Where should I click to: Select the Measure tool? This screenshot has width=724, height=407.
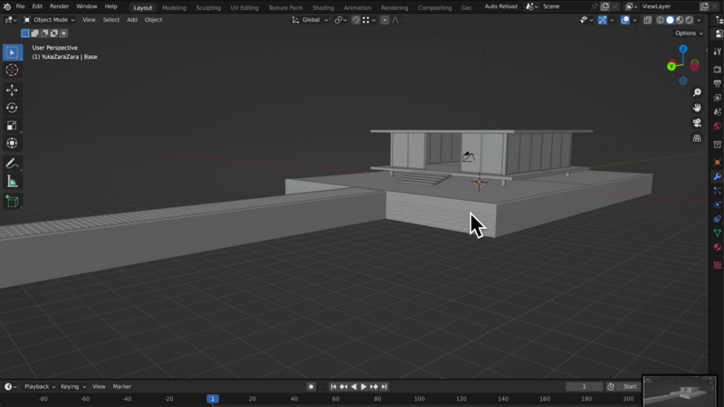[x=12, y=182]
